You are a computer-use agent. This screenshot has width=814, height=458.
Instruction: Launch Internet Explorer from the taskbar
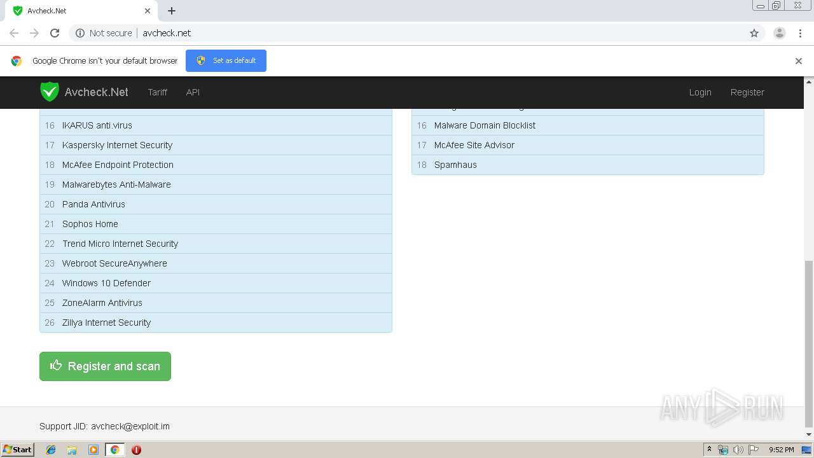(51, 450)
